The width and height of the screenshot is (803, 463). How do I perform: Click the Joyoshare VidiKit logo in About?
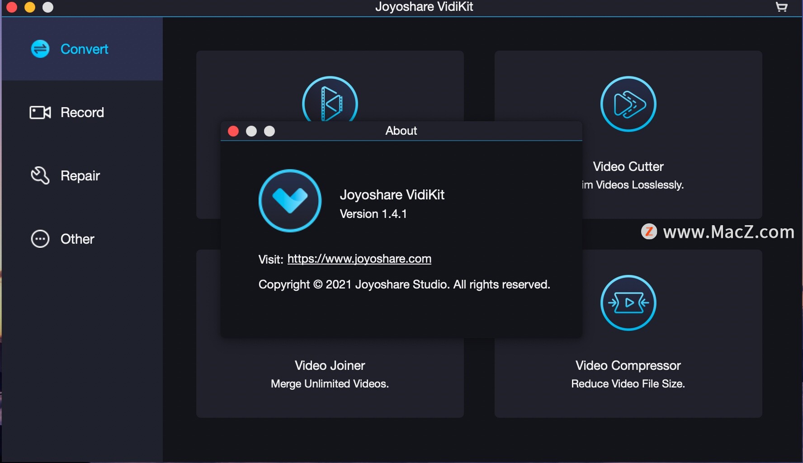point(290,201)
